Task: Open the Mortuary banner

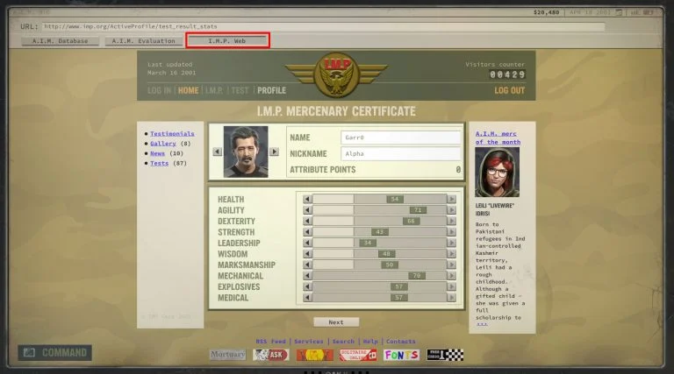Action: click(x=227, y=355)
